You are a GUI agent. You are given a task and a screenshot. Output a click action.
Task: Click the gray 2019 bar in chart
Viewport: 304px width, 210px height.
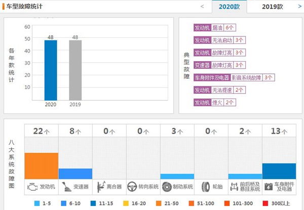pos(75,70)
